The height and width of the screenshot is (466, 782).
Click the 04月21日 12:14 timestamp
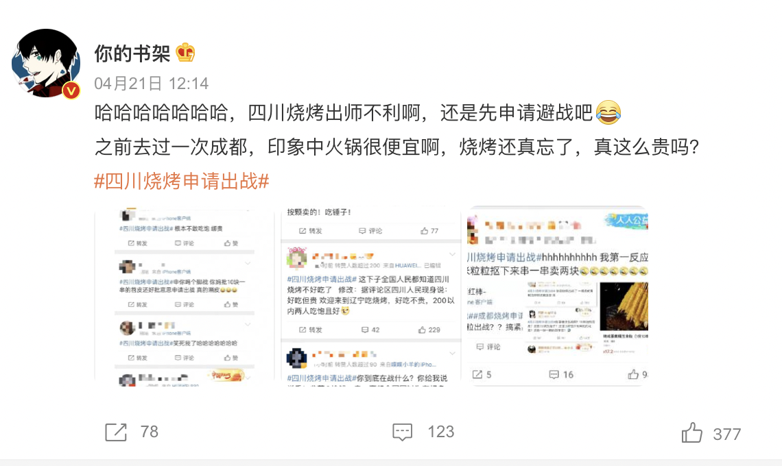pyautogui.click(x=151, y=83)
